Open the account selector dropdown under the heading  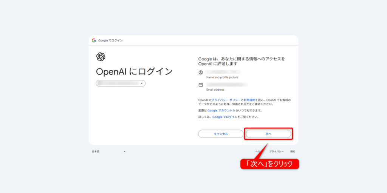pyautogui.click(x=121, y=83)
